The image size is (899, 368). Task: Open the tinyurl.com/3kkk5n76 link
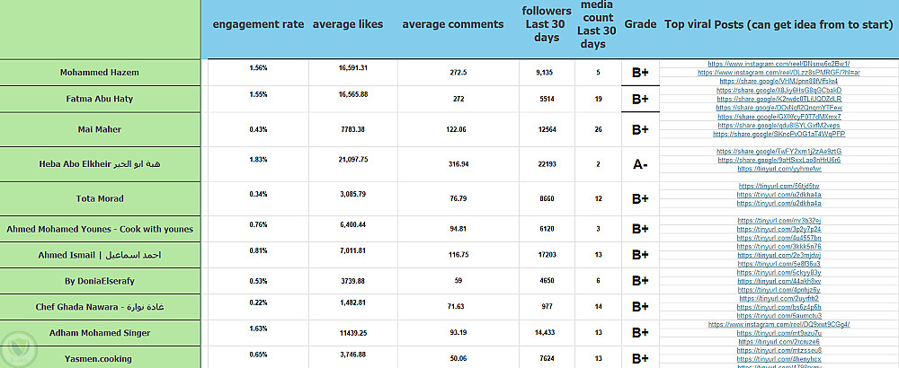point(779,246)
